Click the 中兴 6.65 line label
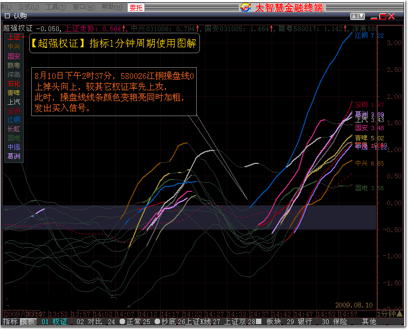 pyautogui.click(x=369, y=163)
